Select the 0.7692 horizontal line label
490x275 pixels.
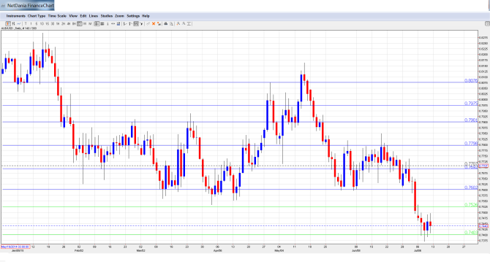click(x=471, y=168)
